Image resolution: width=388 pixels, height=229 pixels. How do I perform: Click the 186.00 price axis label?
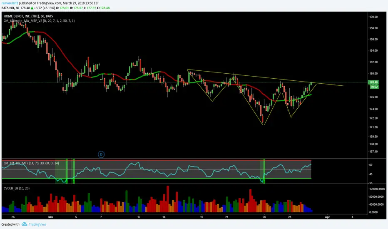(373, 39)
